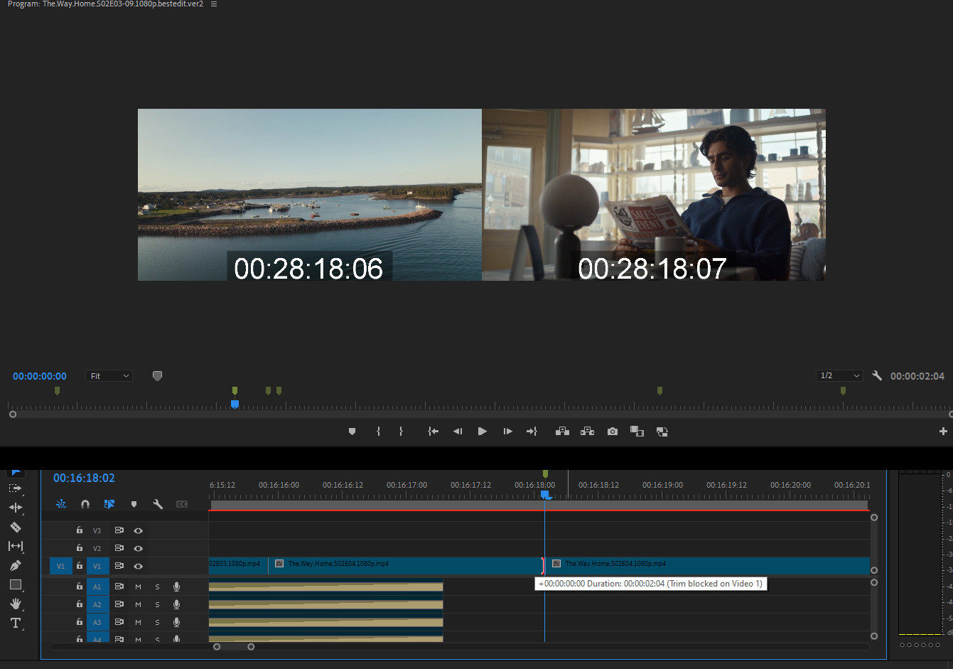This screenshot has height=669, width=953.
Task: Target the A2 track header label
Action: (97, 604)
